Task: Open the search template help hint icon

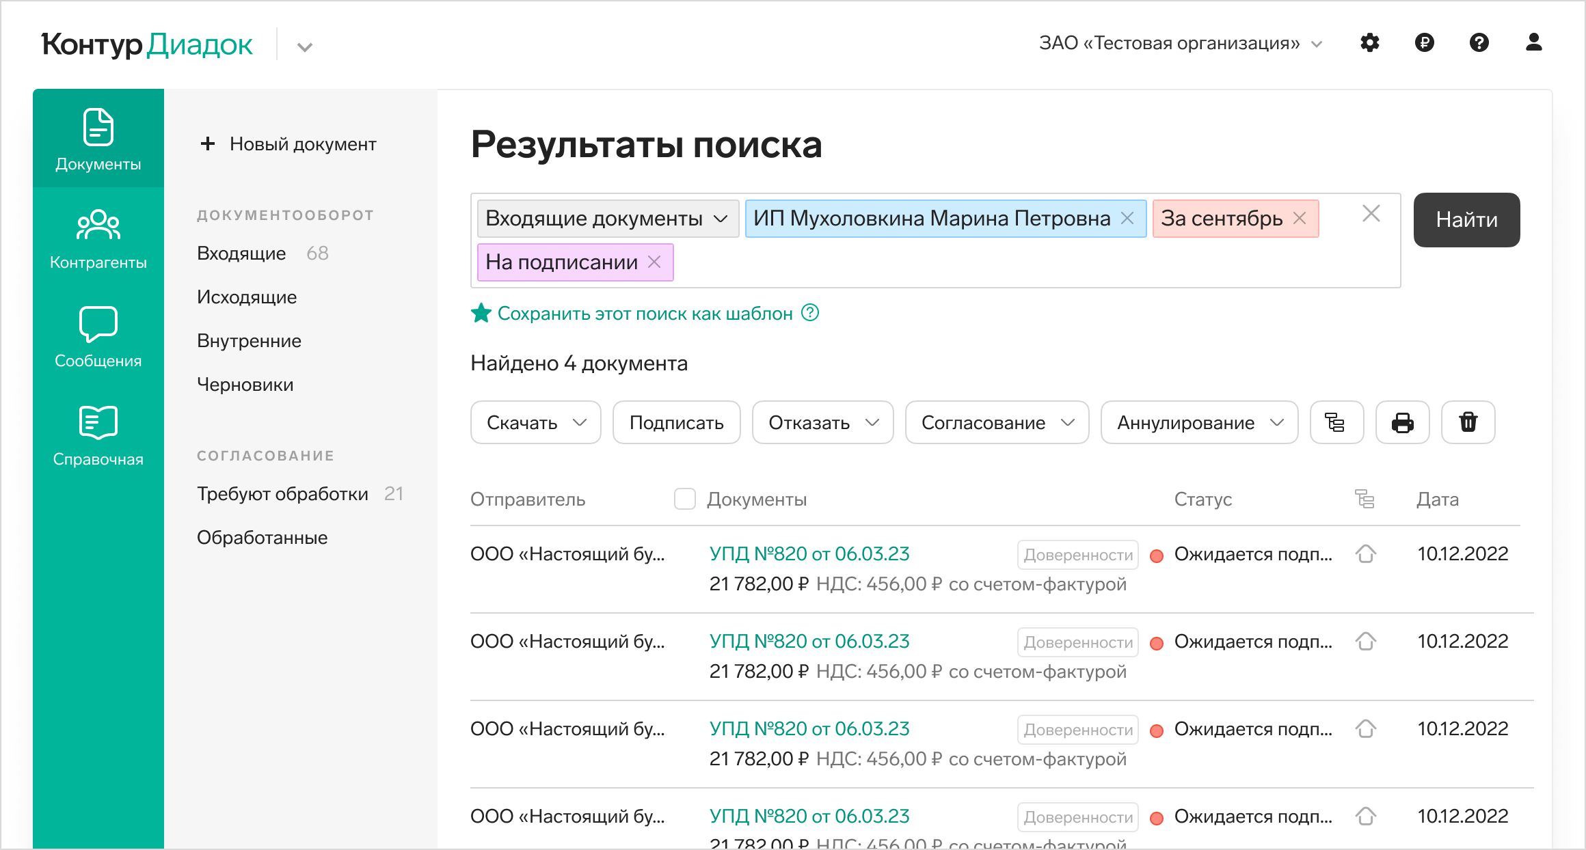Action: 810,313
